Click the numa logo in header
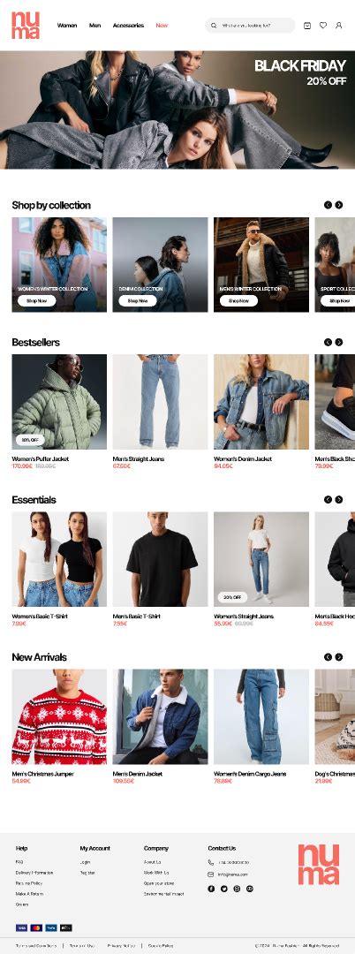Viewport: 355px width, 954px height. pyautogui.click(x=26, y=25)
